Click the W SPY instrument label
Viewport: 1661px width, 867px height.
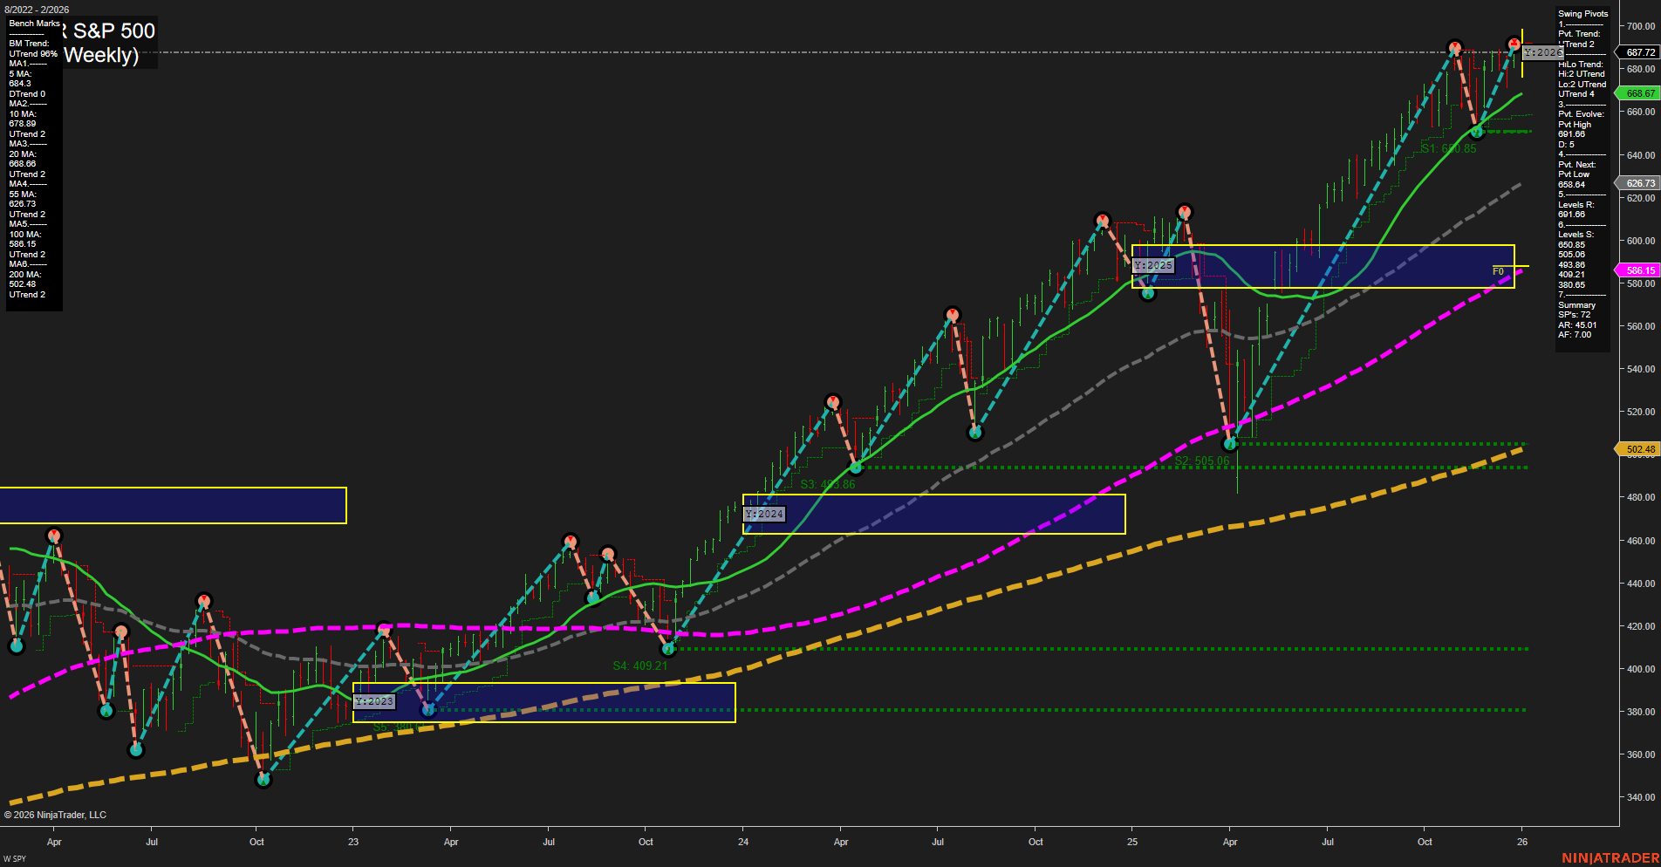(15, 859)
